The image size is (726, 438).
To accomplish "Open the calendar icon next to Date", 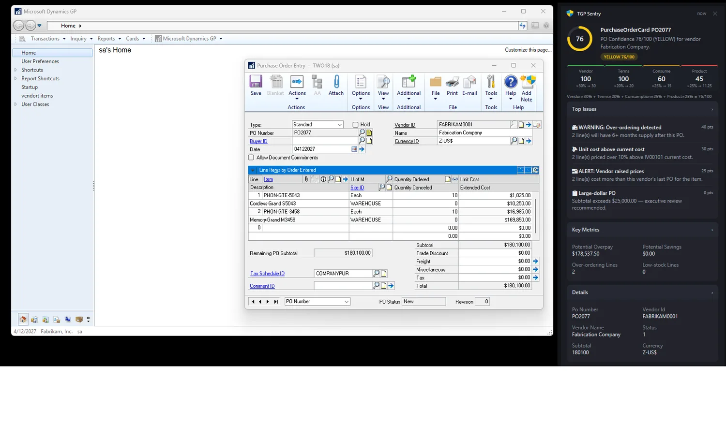I will pos(354,149).
